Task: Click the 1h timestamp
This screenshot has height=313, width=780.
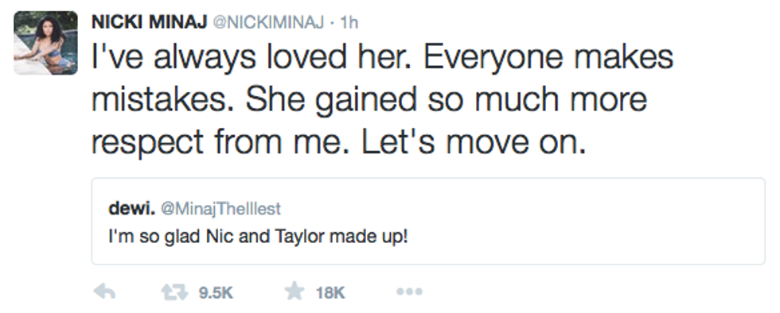Action: point(349,23)
